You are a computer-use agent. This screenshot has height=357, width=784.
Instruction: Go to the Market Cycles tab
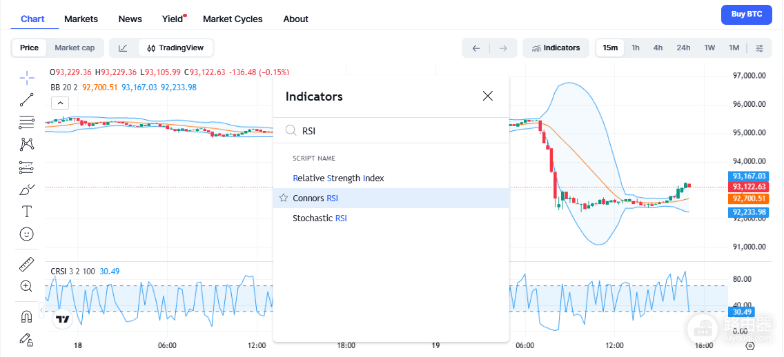click(x=233, y=19)
